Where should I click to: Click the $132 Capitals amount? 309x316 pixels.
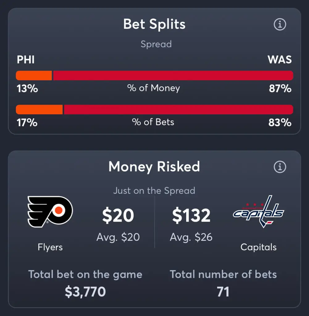click(x=191, y=215)
